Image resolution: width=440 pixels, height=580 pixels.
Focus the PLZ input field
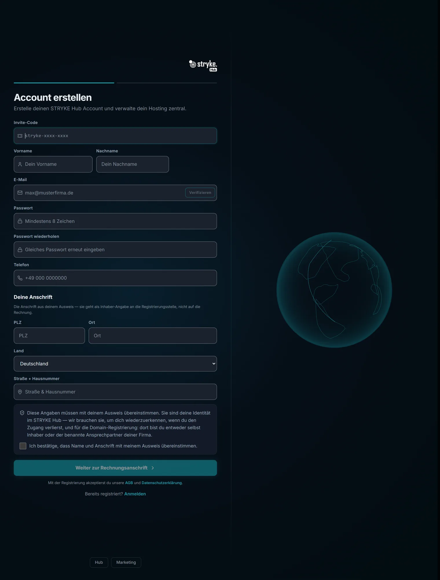(x=49, y=336)
